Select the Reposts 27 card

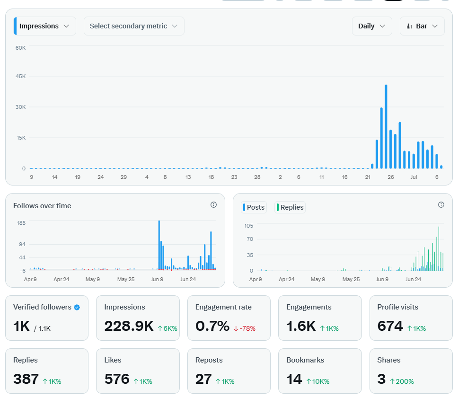pyautogui.click(x=229, y=371)
